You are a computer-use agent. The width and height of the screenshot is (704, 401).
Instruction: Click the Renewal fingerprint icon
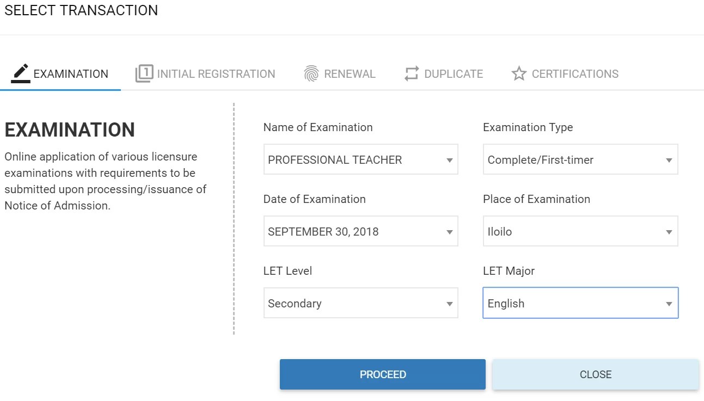[311, 73]
